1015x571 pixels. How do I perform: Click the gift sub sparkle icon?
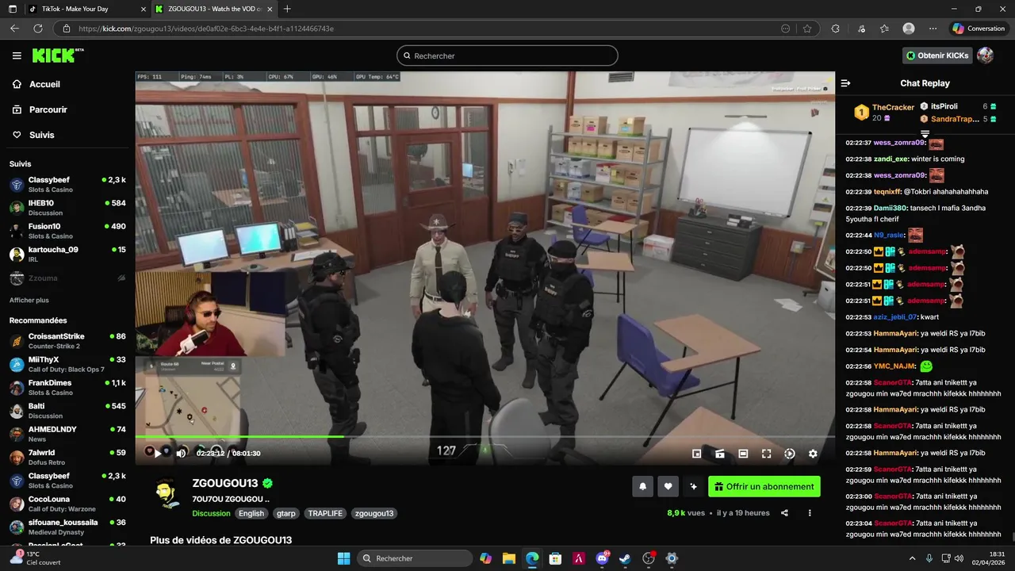(694, 487)
